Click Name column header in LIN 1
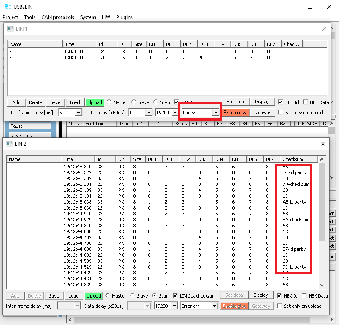 tap(35, 44)
